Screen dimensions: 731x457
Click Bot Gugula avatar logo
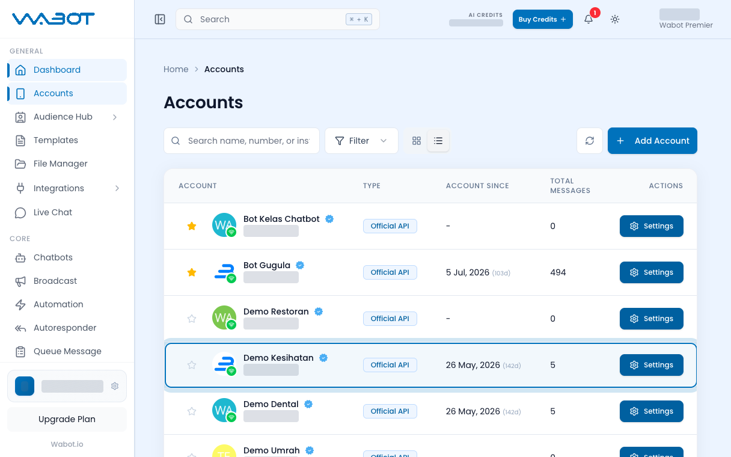[224, 272]
